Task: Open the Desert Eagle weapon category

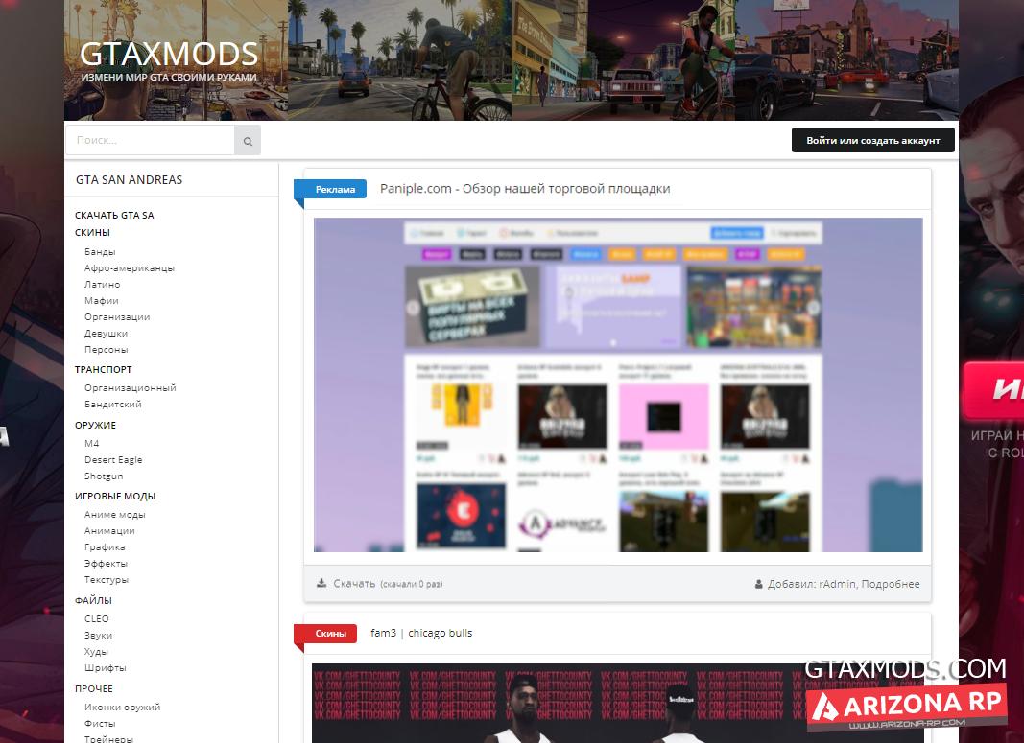Action: pyautogui.click(x=113, y=459)
